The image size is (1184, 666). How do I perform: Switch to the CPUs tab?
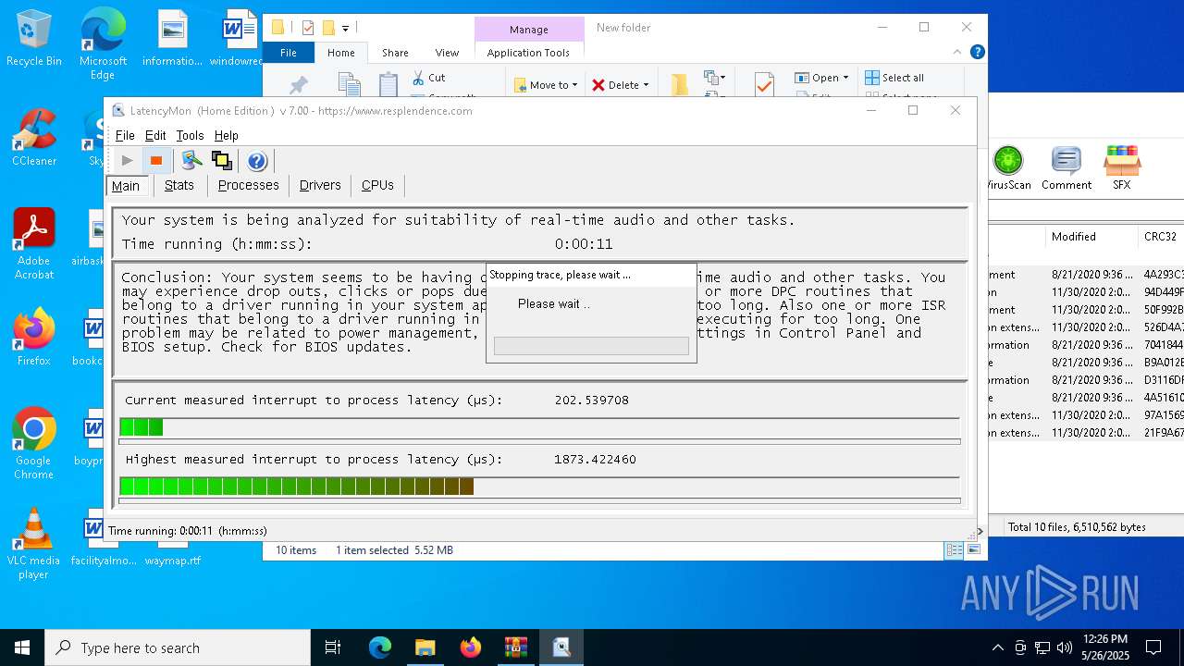click(x=377, y=185)
